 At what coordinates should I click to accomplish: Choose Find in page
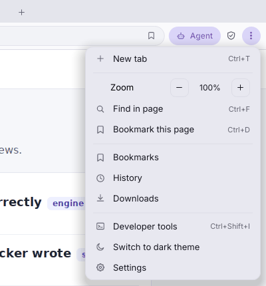[x=173, y=109]
